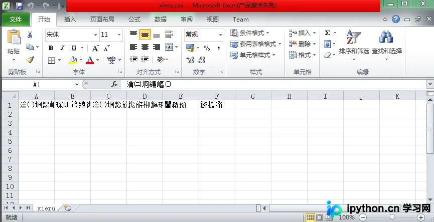This screenshot has width=434, height=222.
Task: Increase font size with large A
Action: (95, 49)
